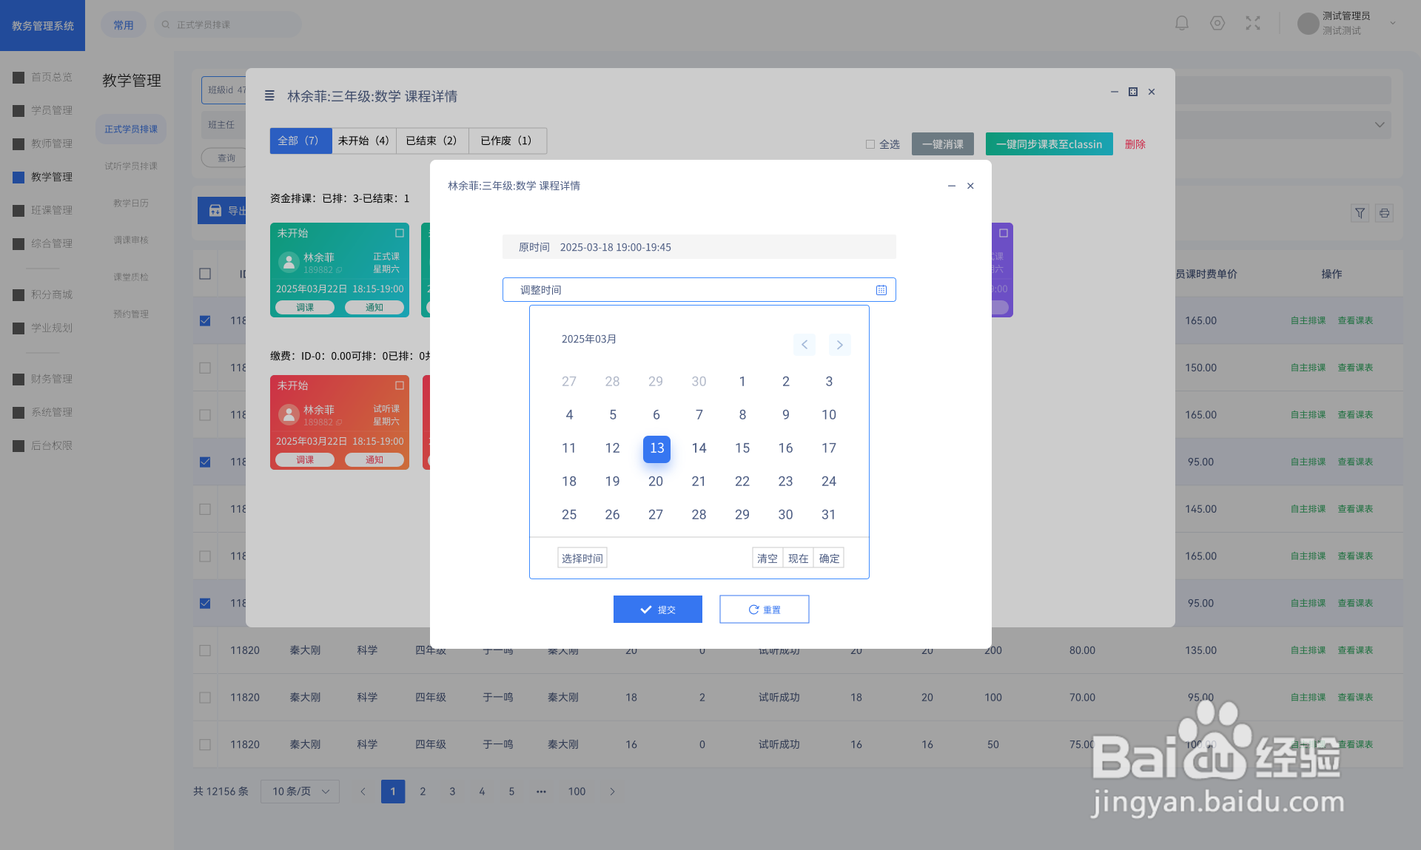
Task: Toggle fullscreen mode icon in header
Action: (x=1252, y=24)
